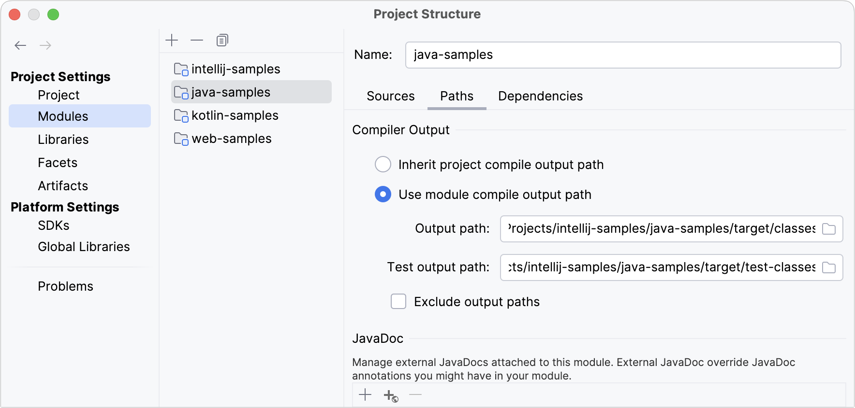
Task: Open SDKs under Platform Settings
Action: point(53,225)
